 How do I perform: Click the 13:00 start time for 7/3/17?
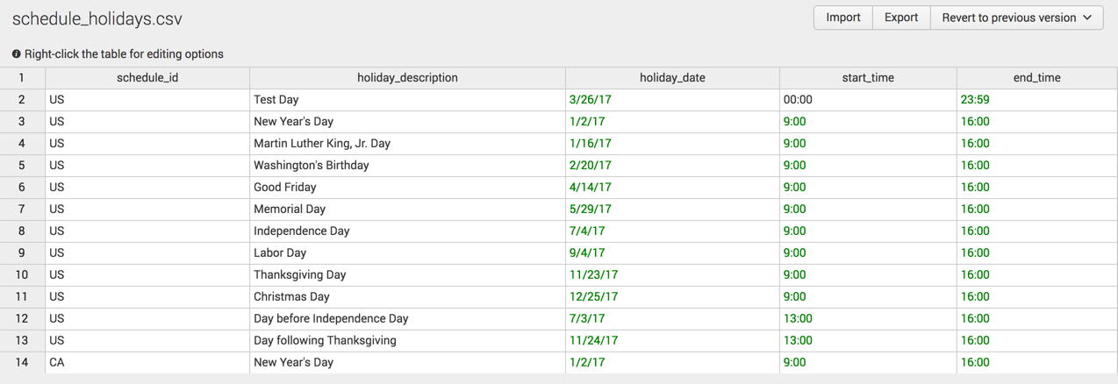pyautogui.click(x=868, y=318)
